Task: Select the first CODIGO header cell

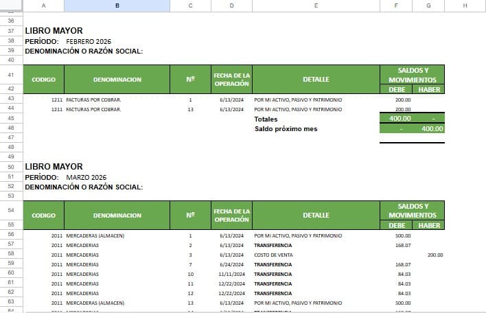Action: pyautogui.click(x=44, y=80)
